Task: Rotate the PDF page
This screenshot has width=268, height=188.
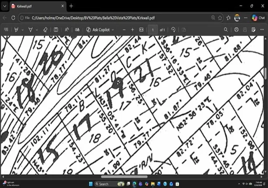Action: click(173, 30)
